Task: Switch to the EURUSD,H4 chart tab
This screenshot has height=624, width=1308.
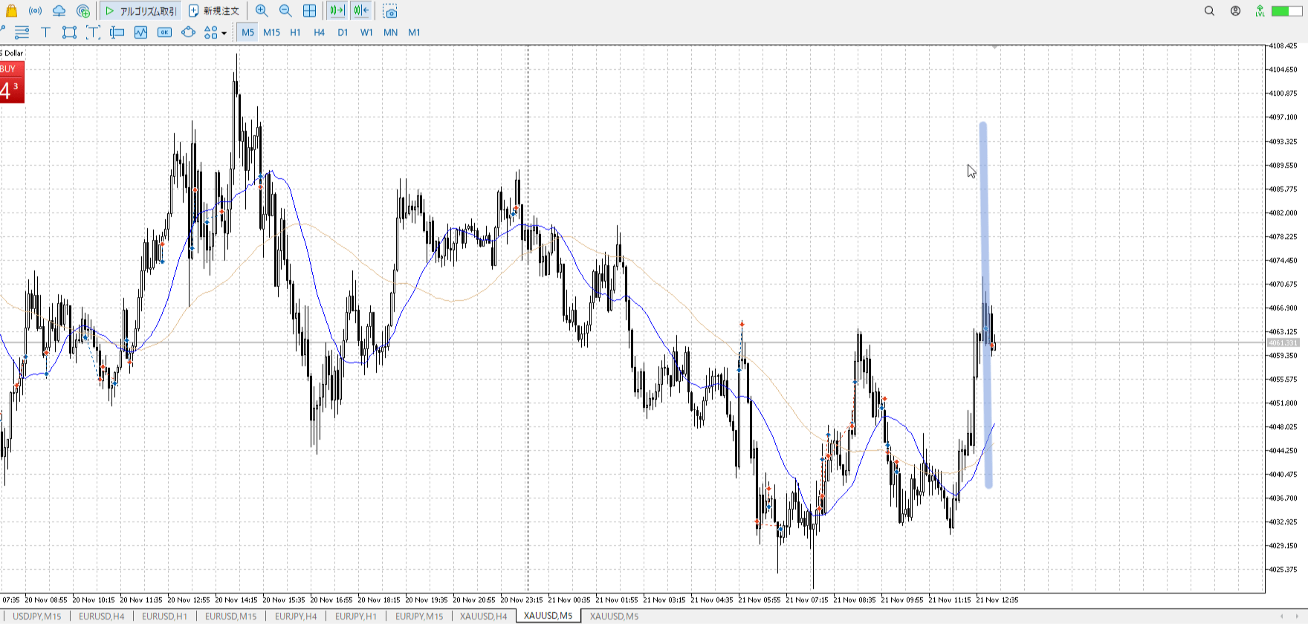Action: (x=102, y=616)
